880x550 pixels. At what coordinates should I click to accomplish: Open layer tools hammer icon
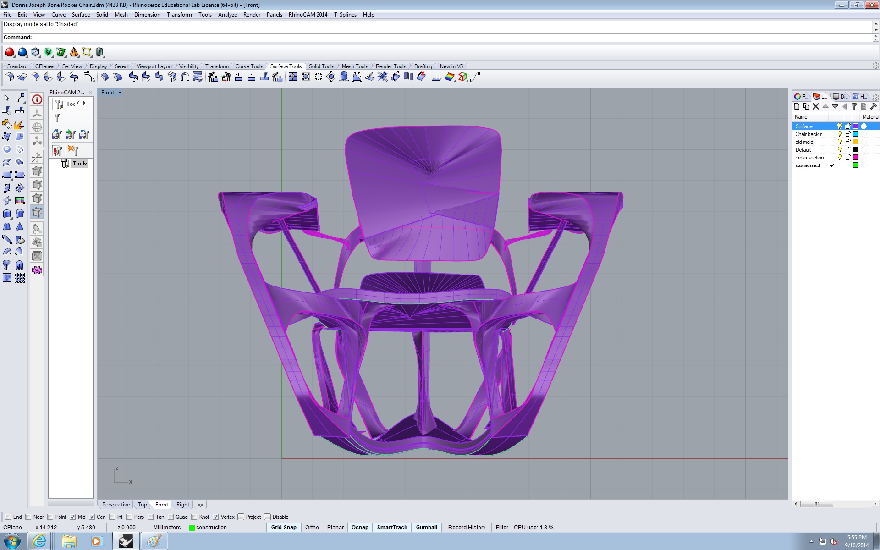pos(873,106)
